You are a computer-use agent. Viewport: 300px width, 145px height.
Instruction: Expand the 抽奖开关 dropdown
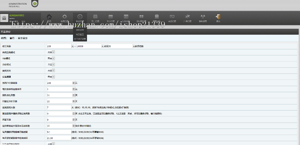tap(51, 70)
